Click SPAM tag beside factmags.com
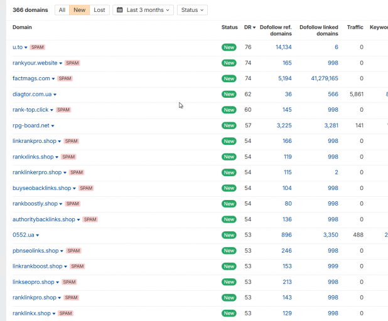The image size is (388, 321). 65,78
